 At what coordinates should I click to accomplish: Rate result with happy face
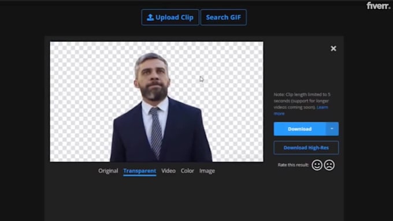click(x=317, y=165)
